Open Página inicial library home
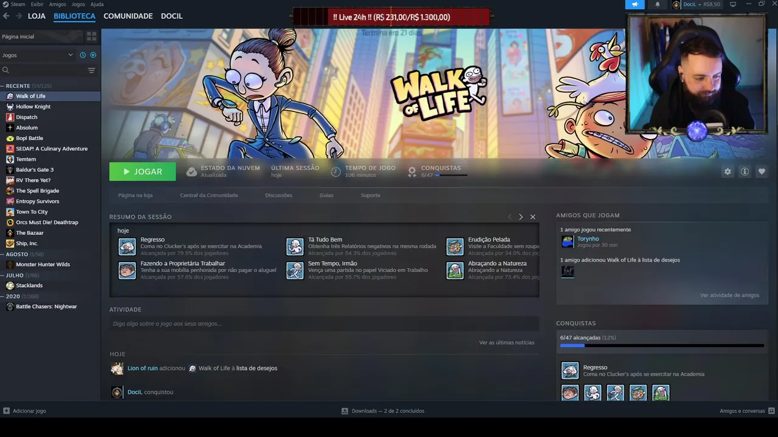Image resolution: width=778 pixels, height=437 pixels. click(x=41, y=36)
